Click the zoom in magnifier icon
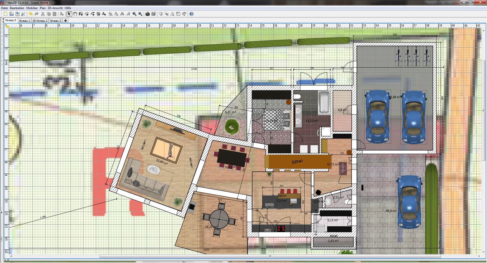This screenshot has width=487, height=263. pyautogui.click(x=134, y=14)
